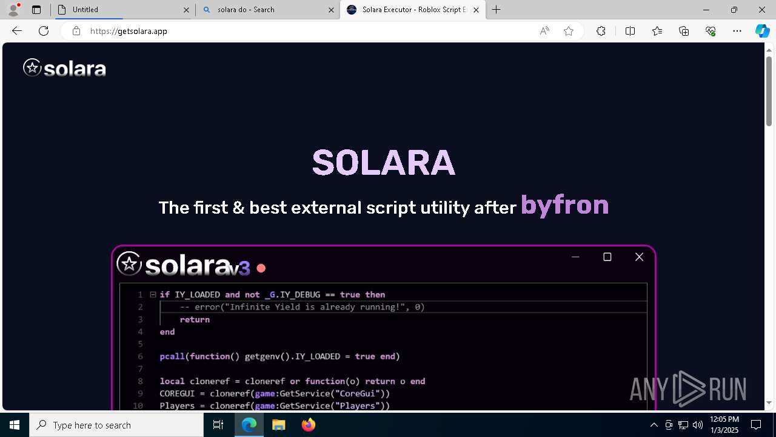Close the solara do - Search tab
This screenshot has width=776, height=437.
(x=331, y=10)
